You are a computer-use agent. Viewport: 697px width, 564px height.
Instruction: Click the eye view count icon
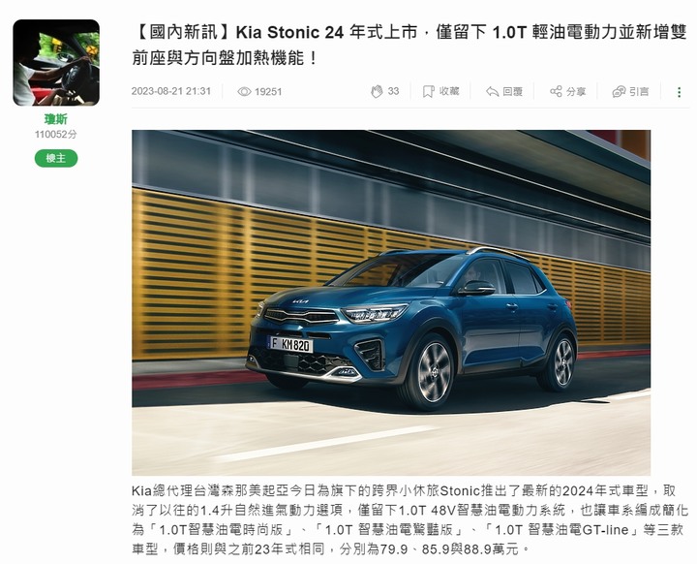point(244,92)
